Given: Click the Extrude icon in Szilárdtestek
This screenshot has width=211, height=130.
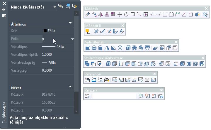Looking at the screenshot, I should [x=128, y=48].
